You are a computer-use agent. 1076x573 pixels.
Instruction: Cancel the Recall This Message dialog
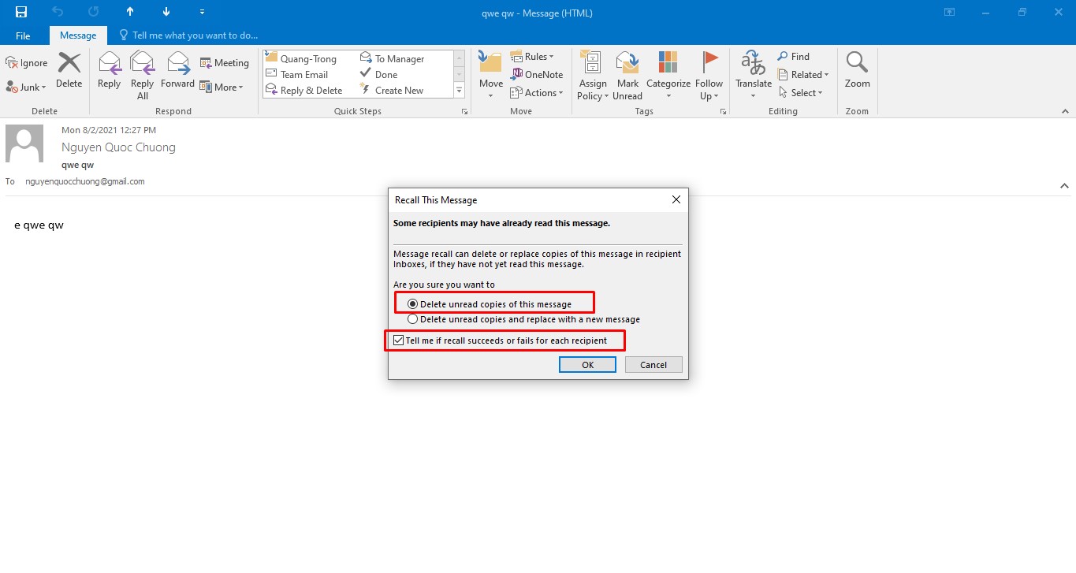tap(653, 364)
